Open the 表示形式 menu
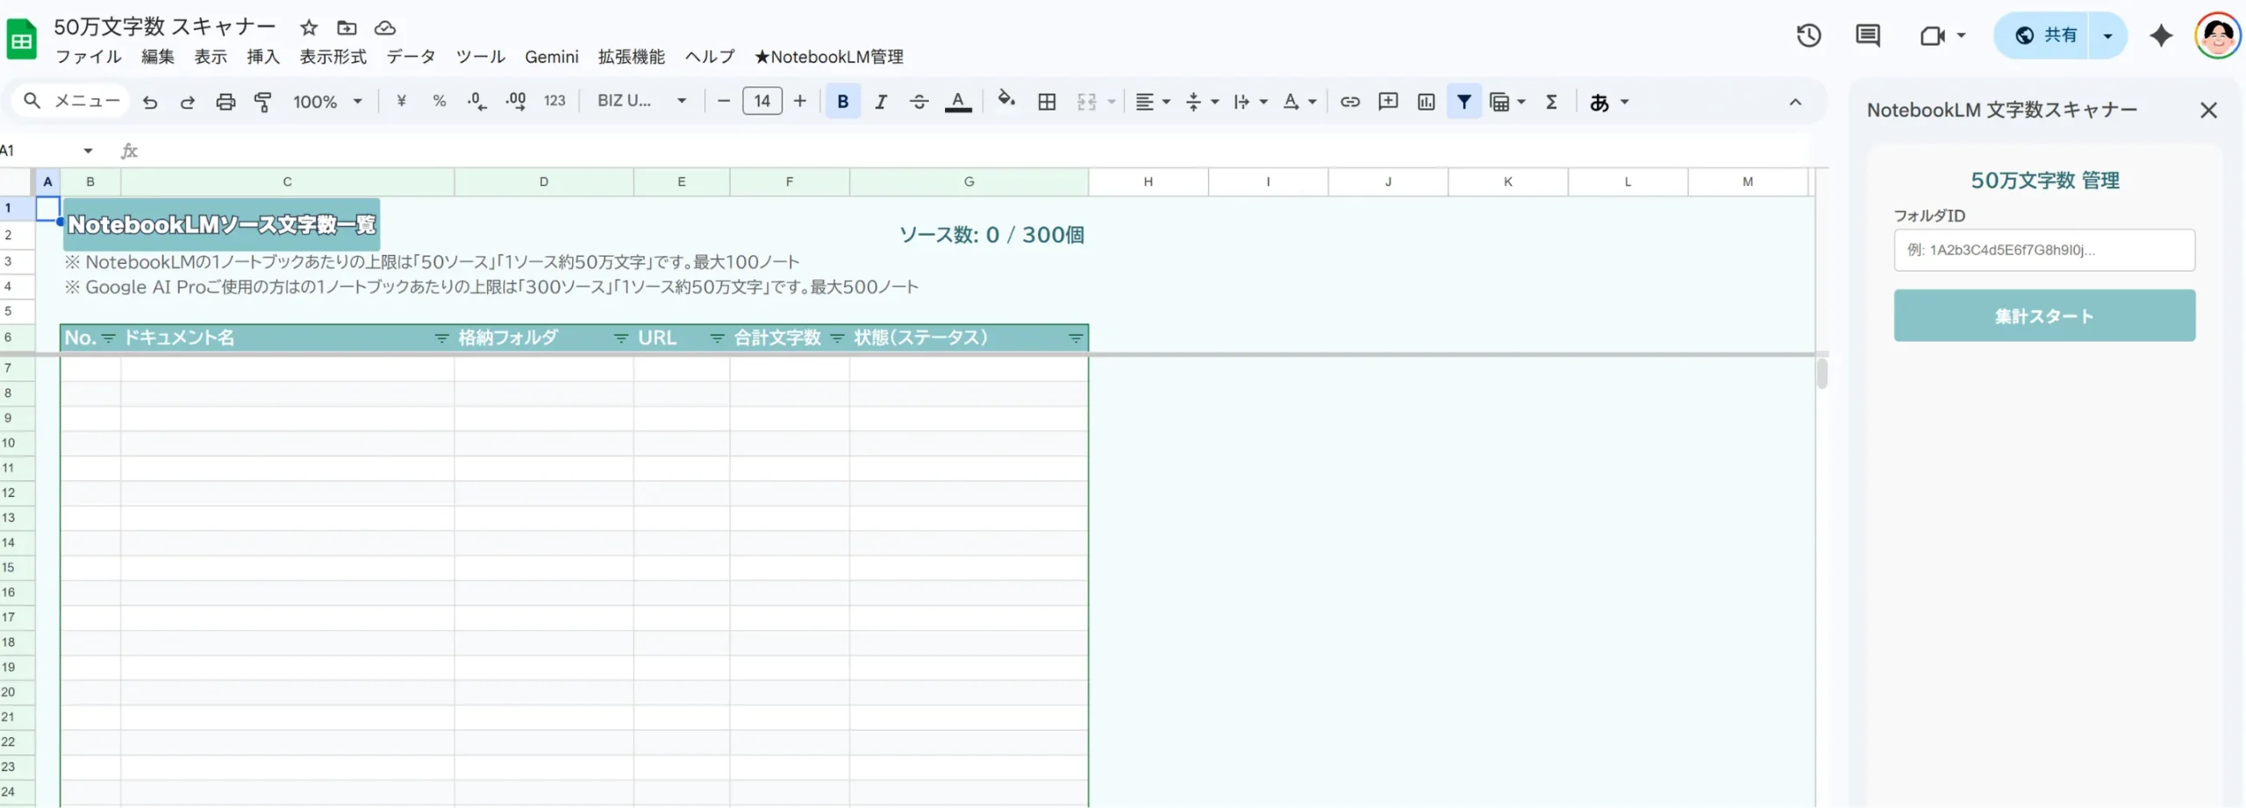This screenshot has height=808, width=2246. tap(333, 57)
